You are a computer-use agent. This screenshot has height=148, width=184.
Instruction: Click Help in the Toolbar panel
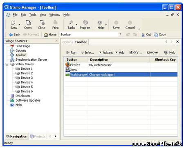pyautogui.click(x=170, y=53)
